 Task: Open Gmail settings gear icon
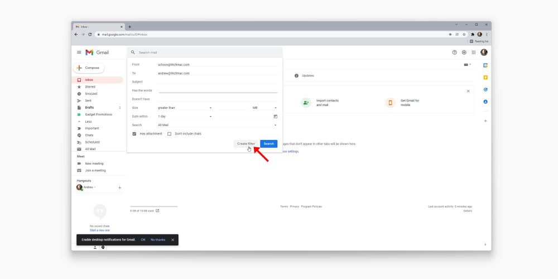click(x=464, y=52)
